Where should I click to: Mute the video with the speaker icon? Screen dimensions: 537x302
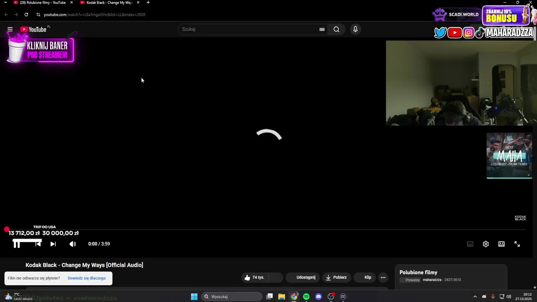(x=73, y=244)
